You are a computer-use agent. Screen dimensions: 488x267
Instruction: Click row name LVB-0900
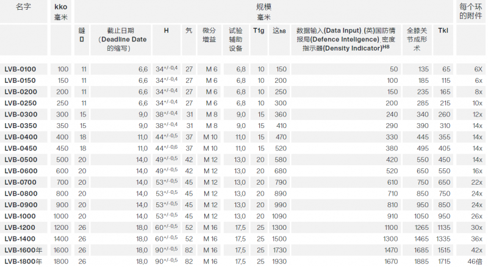21,205
